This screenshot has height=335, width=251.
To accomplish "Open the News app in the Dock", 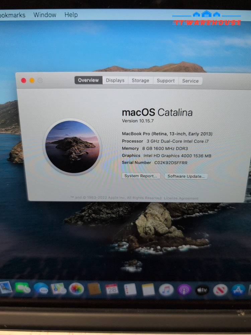I will pyautogui.click(x=220, y=290).
